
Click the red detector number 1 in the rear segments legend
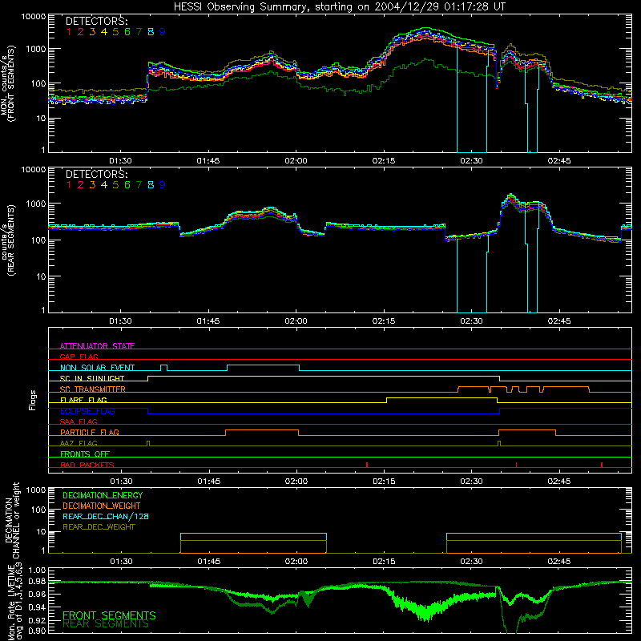(x=69, y=185)
